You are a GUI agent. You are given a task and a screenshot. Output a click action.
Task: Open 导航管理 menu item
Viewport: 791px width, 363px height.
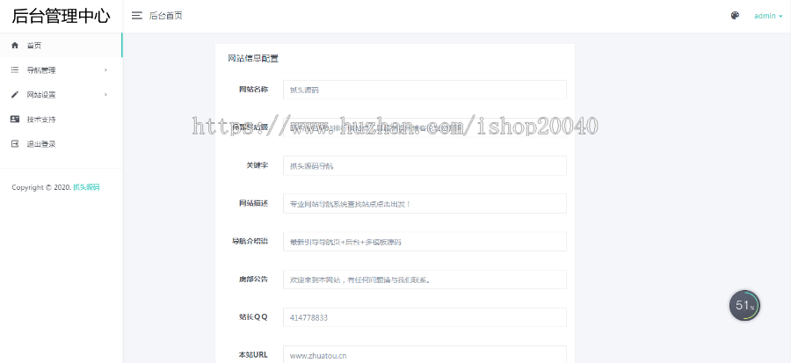[x=61, y=70]
